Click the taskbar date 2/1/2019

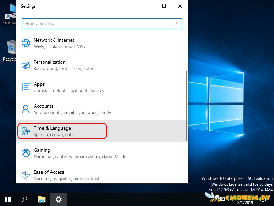(245, 203)
